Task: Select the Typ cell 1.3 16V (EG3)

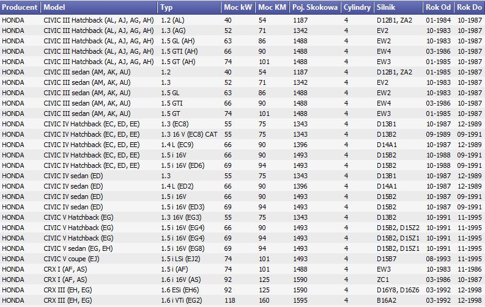Action: coord(181,217)
